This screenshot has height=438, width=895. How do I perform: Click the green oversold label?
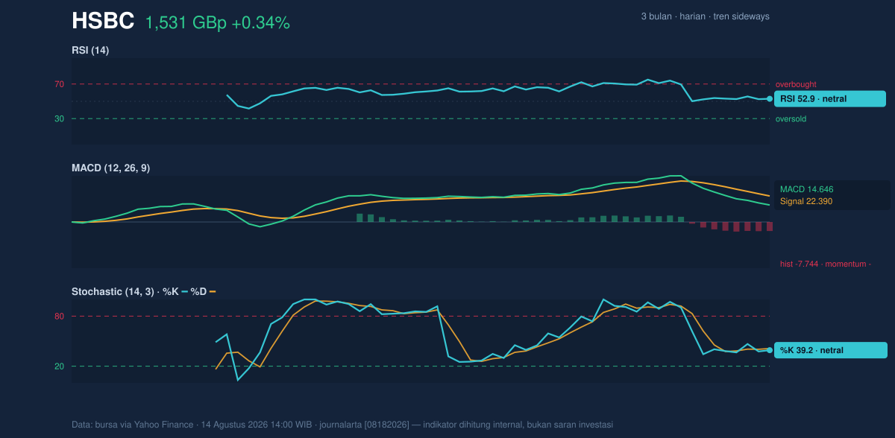(x=791, y=118)
